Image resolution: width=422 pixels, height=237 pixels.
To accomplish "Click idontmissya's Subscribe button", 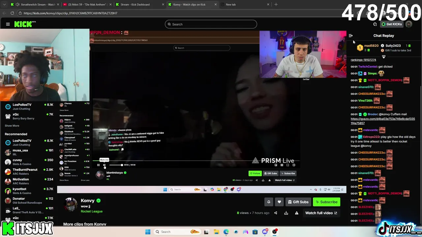I will coord(288,173).
